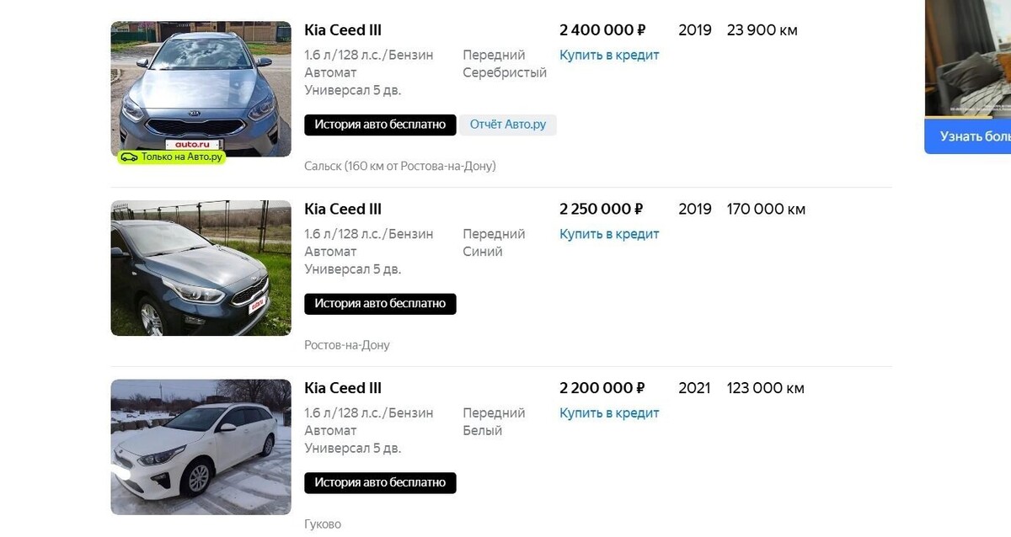Open the silver Kia Ceed III listing title

tap(343, 30)
